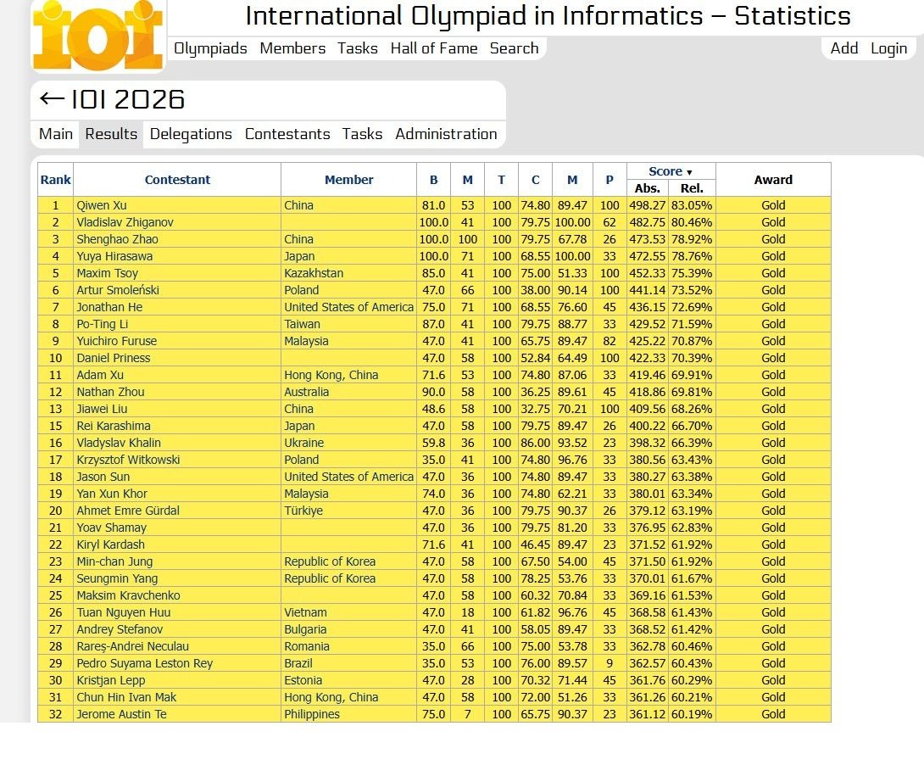Screen dimensions: 924x765
Task: Open the Members menu item
Action: [x=292, y=48]
